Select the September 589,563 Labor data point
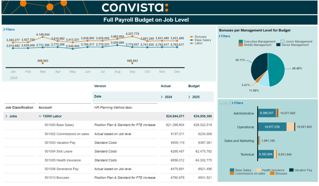Screen dimensions: 319x186 132,63
